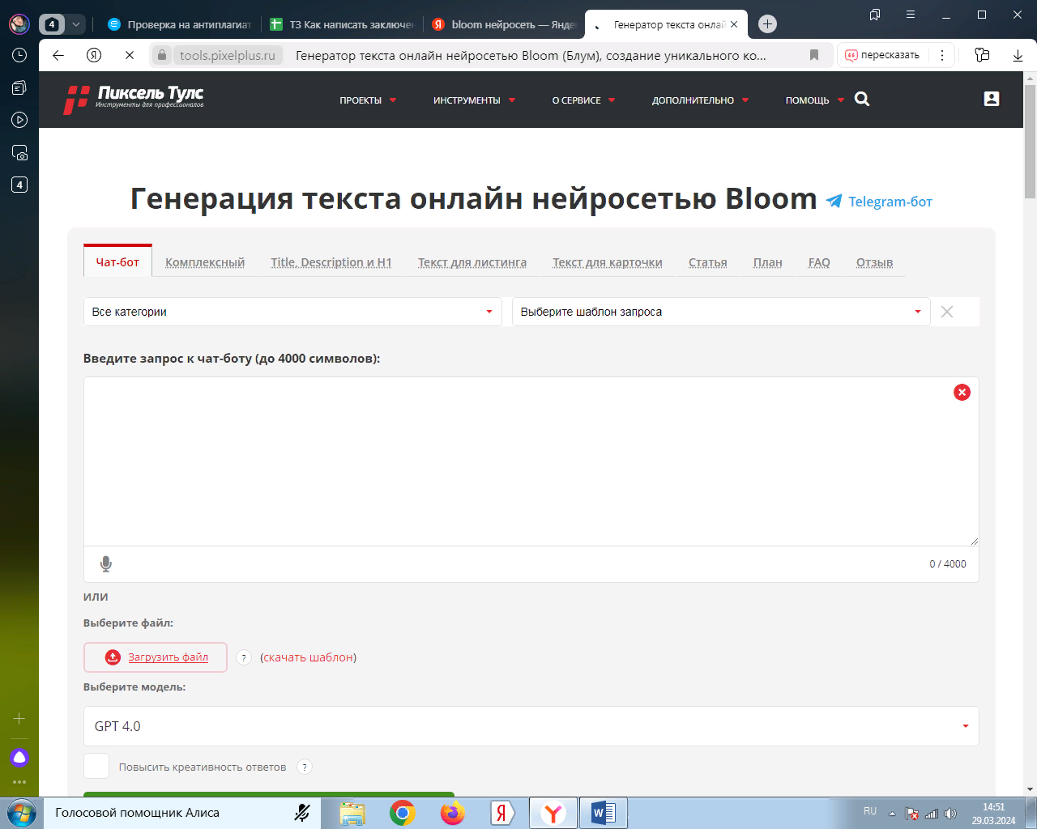Open help icon beside Повысить креативность ответов
1037x829 pixels.
tap(305, 767)
